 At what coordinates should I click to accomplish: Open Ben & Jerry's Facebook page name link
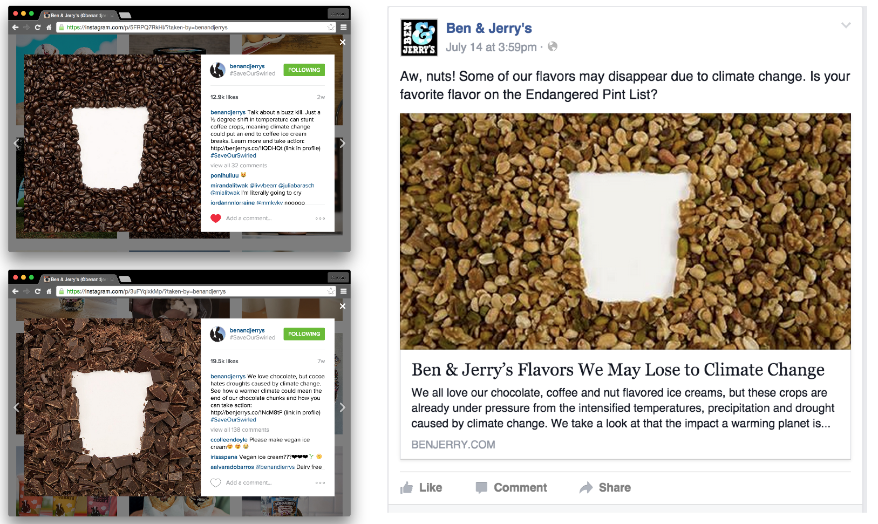tap(489, 28)
